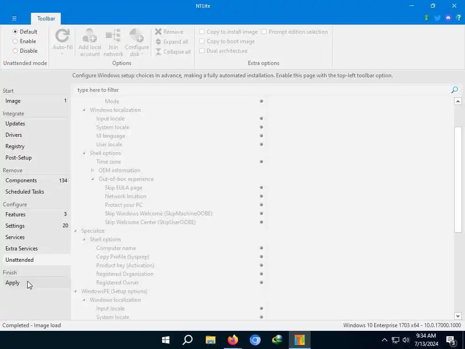
Task: Open the blue circular browser taskbar icon
Action: pos(255,340)
